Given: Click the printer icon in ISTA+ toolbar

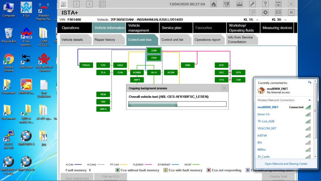Looking at the screenshot, I should (x=239, y=4).
